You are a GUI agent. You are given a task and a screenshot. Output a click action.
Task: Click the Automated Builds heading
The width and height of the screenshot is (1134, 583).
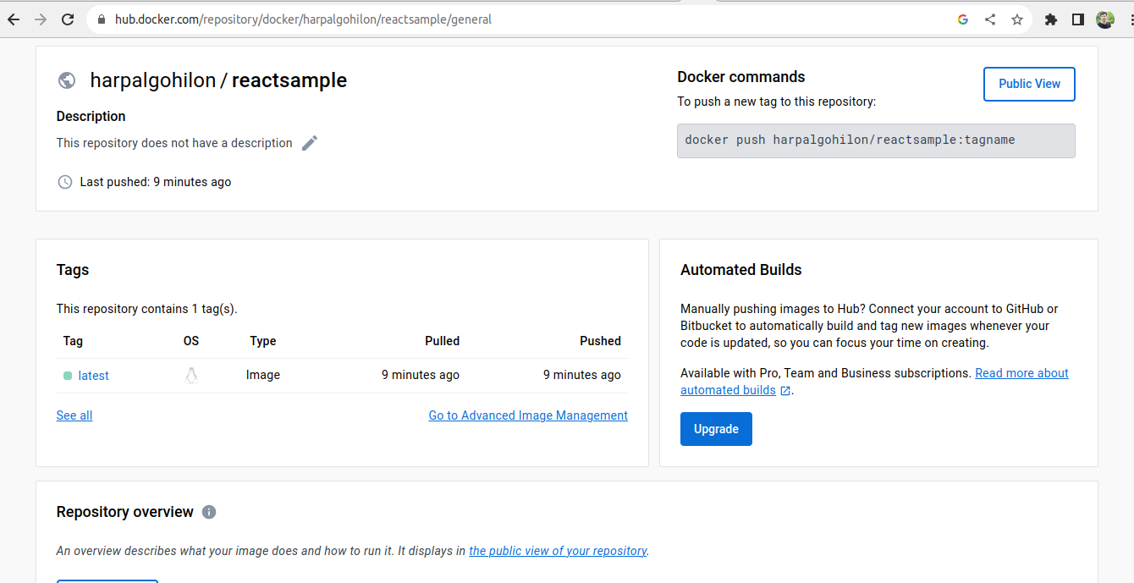coord(741,270)
